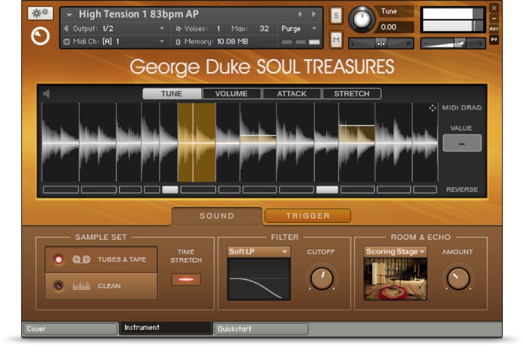524x346 pixels.
Task: Click the PV button on right edge
Action: coord(493,39)
